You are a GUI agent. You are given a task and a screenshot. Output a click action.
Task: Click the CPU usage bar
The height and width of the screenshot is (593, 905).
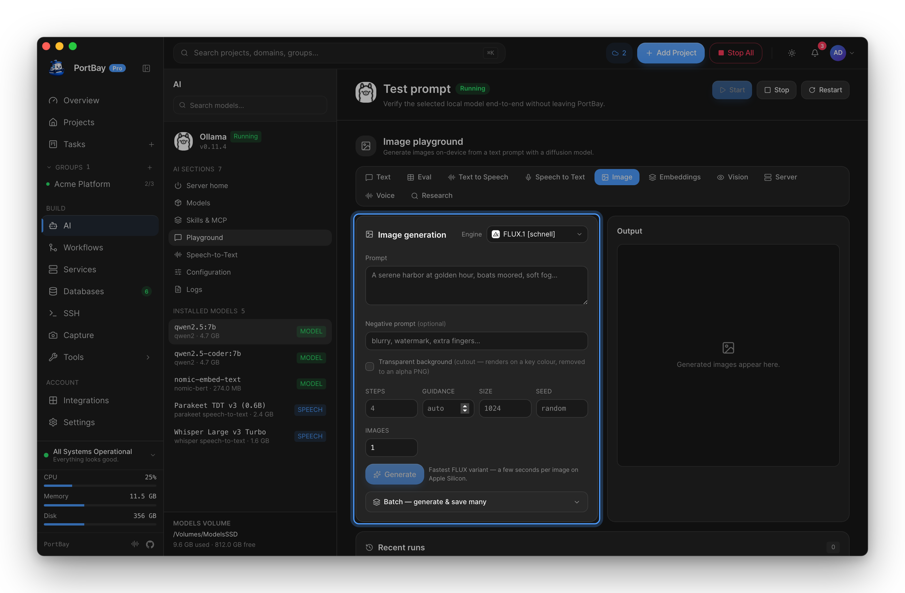[x=100, y=486]
